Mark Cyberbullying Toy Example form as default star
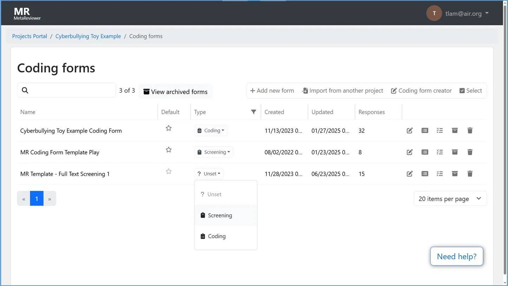The width and height of the screenshot is (508, 286). (169, 128)
